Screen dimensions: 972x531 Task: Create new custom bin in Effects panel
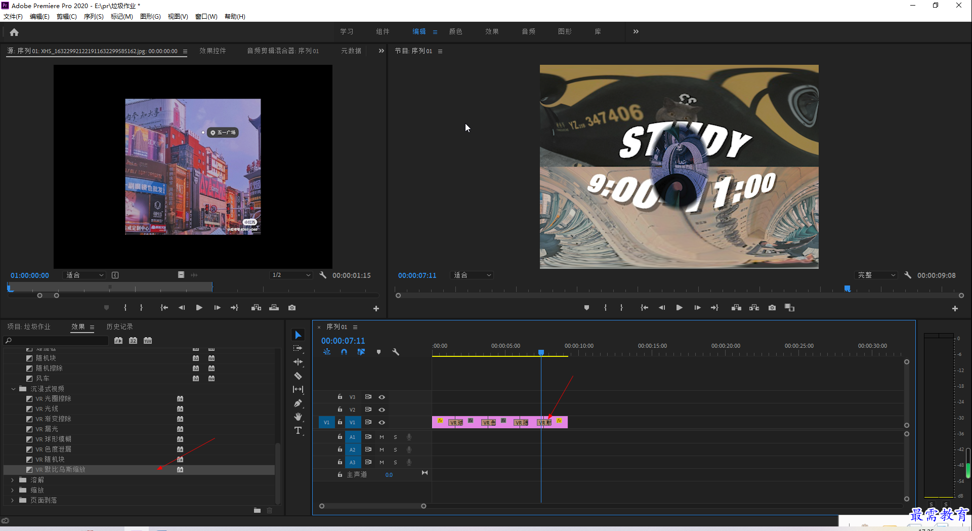(257, 510)
